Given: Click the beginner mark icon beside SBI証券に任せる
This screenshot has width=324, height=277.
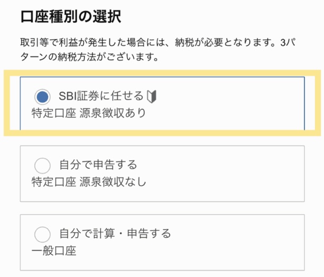Looking at the screenshot, I should coord(152,97).
